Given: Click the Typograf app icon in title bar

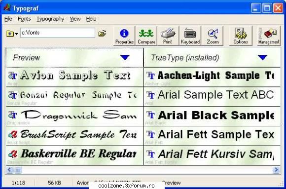Looking at the screenshot, I should 7,8.
